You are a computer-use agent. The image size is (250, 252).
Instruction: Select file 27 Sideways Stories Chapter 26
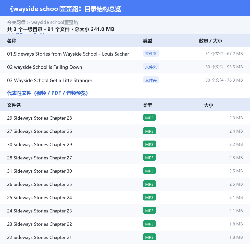(39, 131)
